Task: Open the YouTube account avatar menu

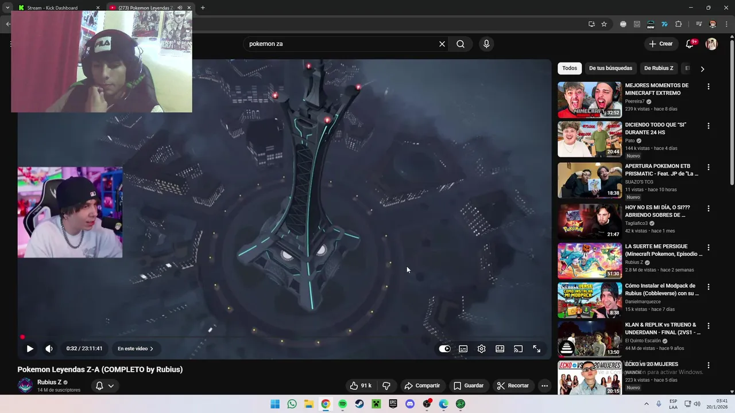Action: click(711, 44)
